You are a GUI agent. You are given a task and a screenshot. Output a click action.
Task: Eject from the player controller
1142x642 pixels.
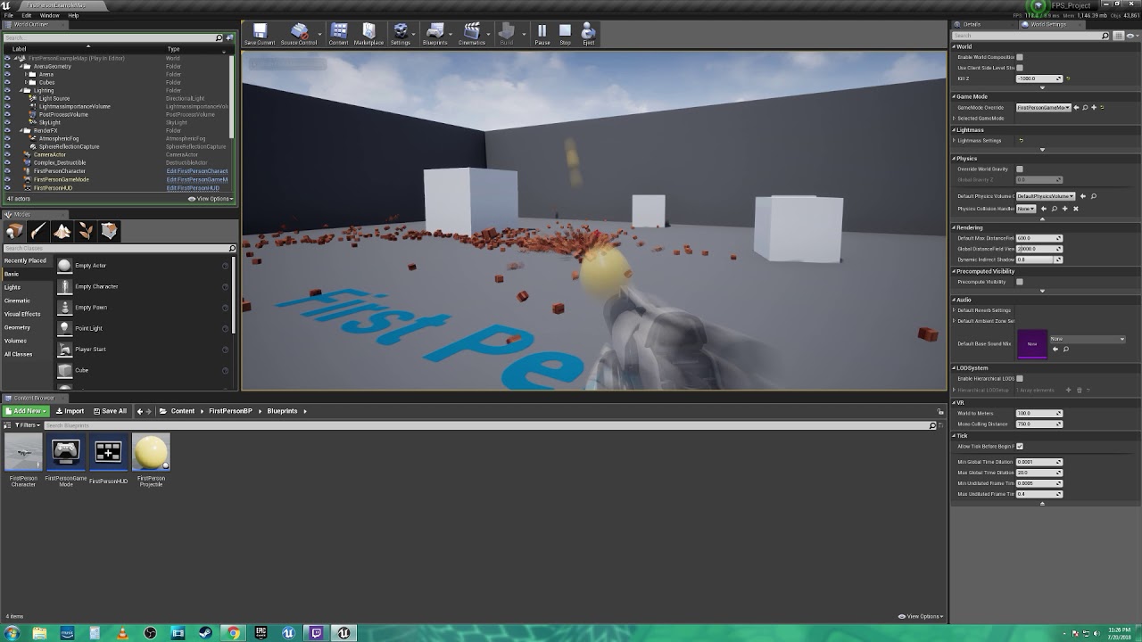(588, 34)
